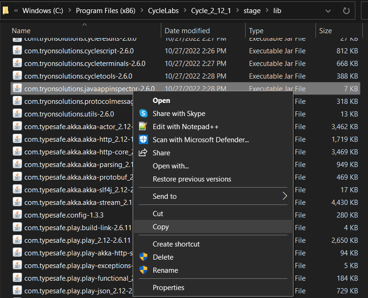This screenshot has height=298, width=368.
Task: Go to Cycle_2_12_1 breadcrumb
Action: 211,11
